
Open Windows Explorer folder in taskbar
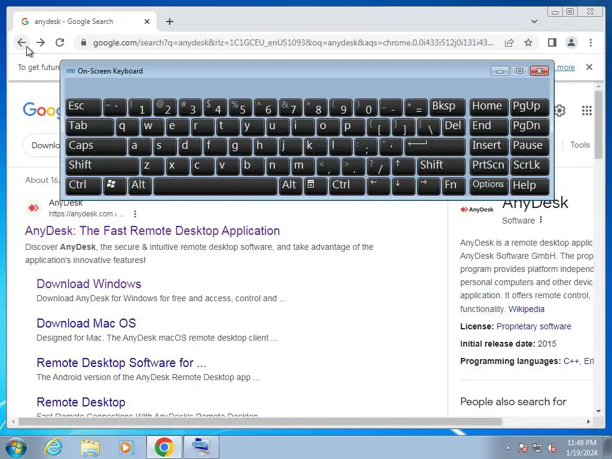pos(90,446)
